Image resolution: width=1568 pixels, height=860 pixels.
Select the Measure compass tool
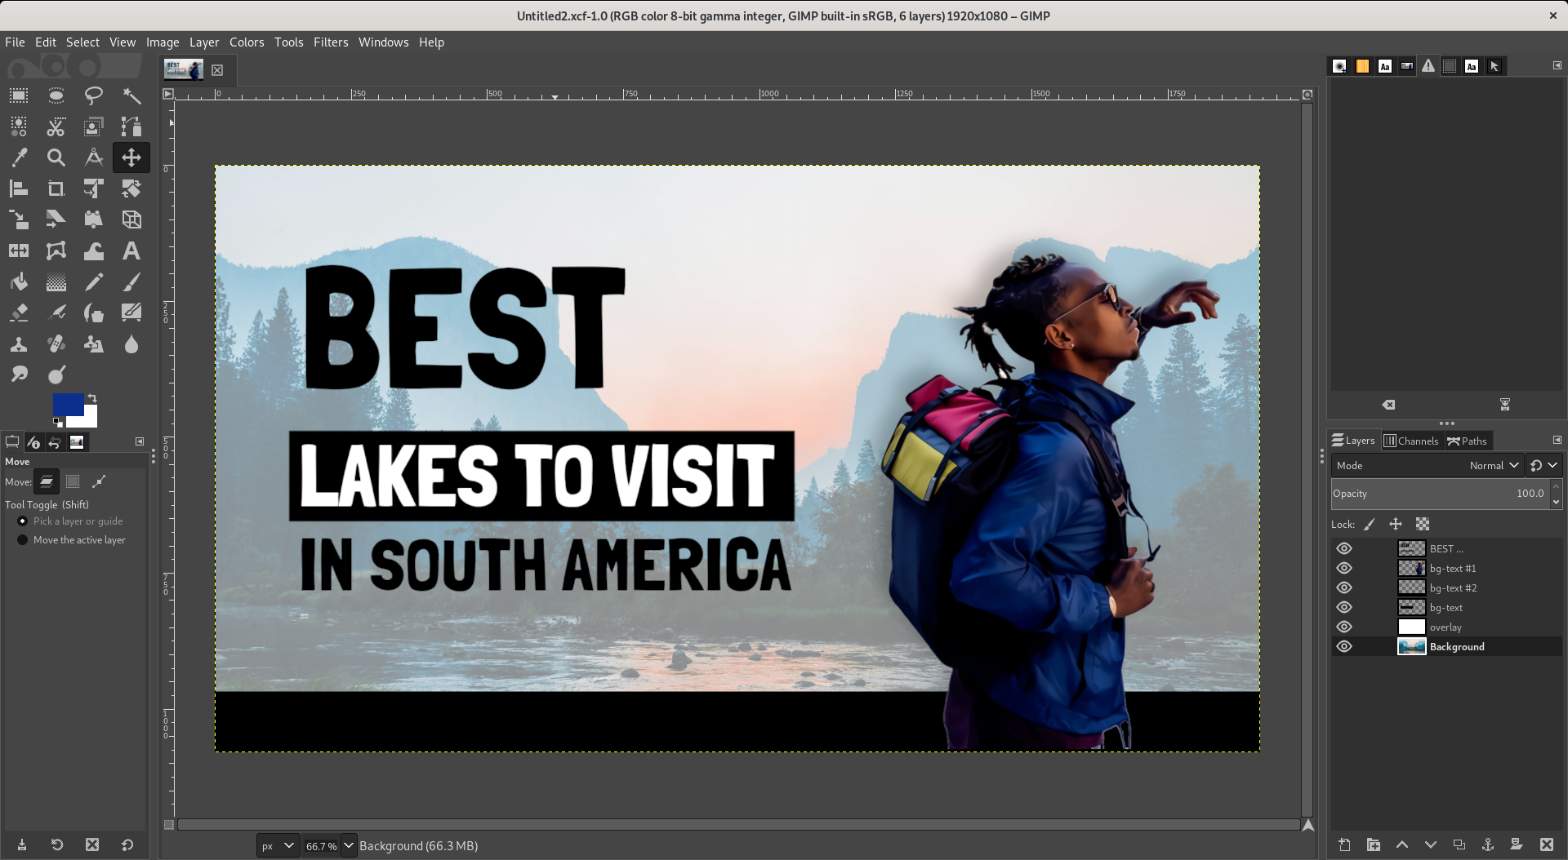(94, 157)
